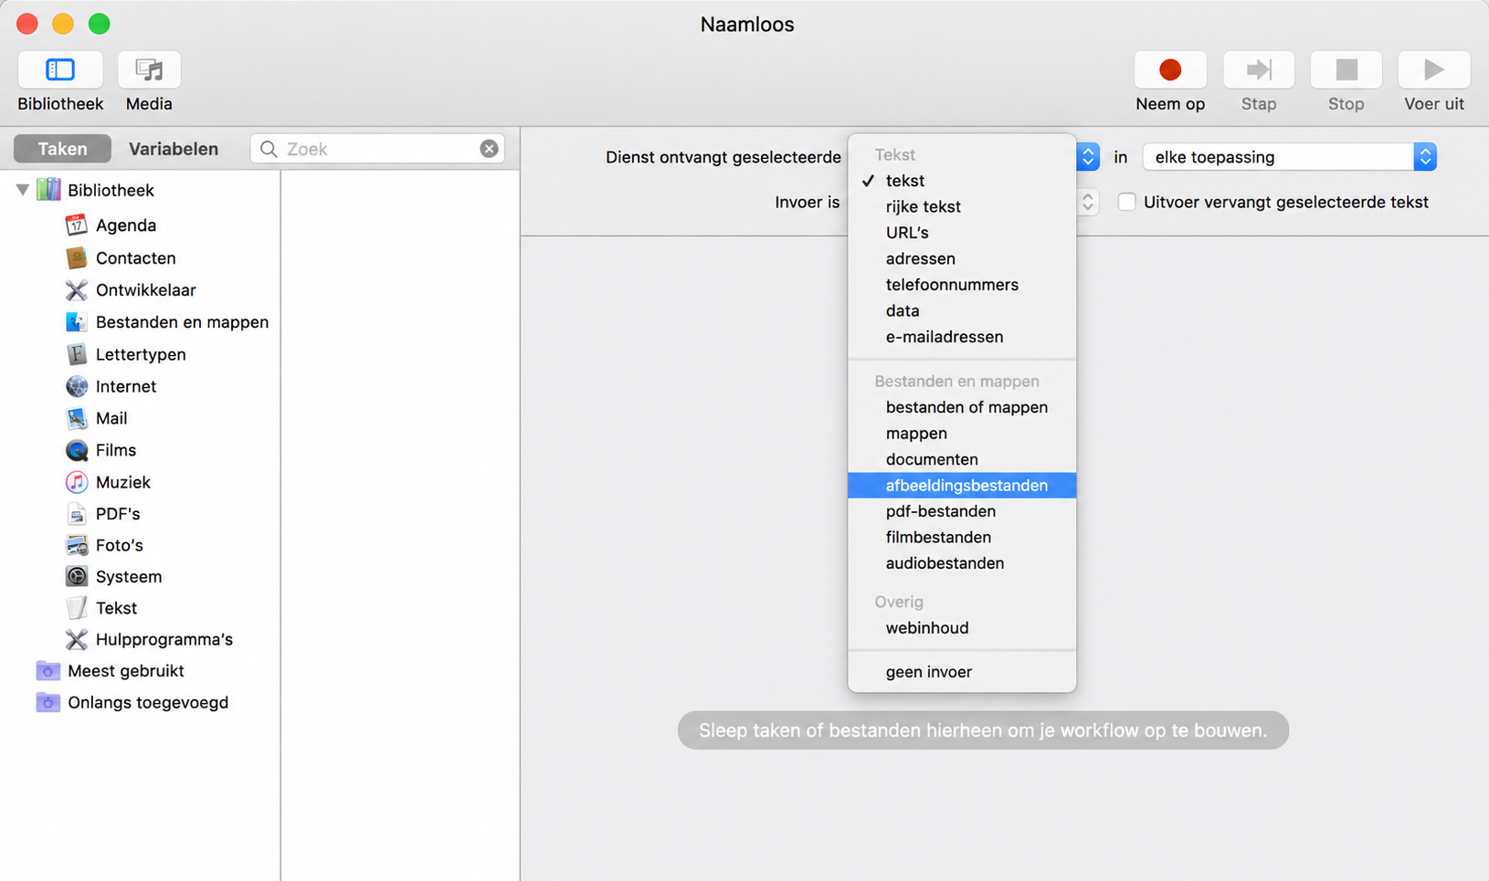The width and height of the screenshot is (1489, 881).
Task: Select the Bestanden en mappen Finder icon
Action: [x=77, y=321]
